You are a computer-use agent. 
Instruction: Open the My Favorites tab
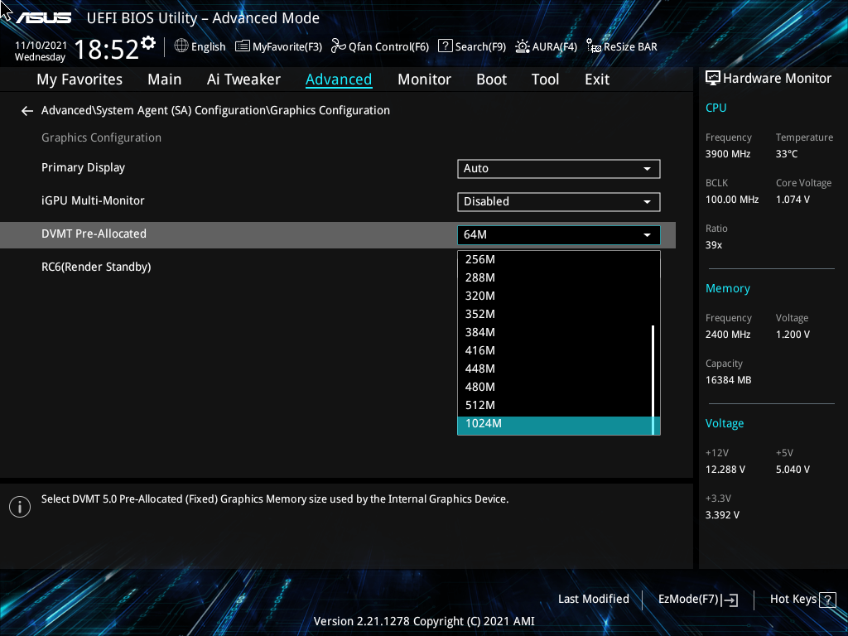79,79
